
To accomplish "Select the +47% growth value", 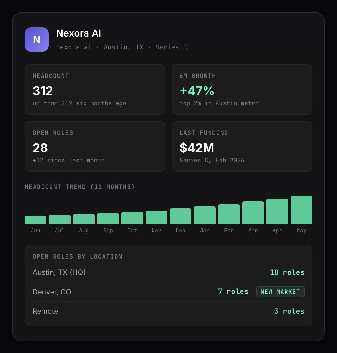I will (197, 91).
